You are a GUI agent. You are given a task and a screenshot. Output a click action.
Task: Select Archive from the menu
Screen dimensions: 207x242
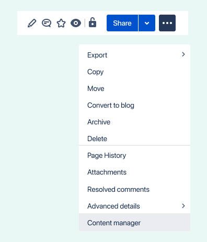pos(134,122)
